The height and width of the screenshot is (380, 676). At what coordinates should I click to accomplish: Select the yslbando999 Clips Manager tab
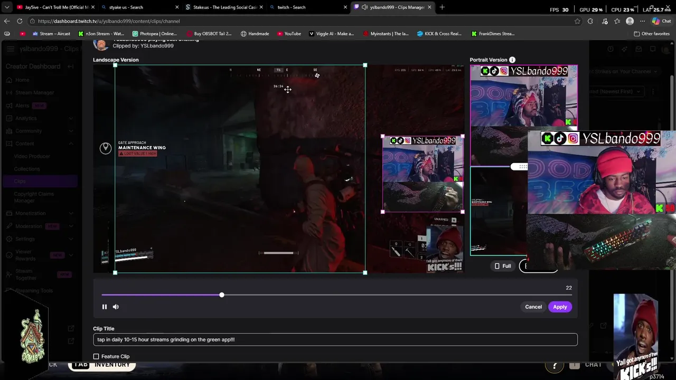tap(393, 7)
